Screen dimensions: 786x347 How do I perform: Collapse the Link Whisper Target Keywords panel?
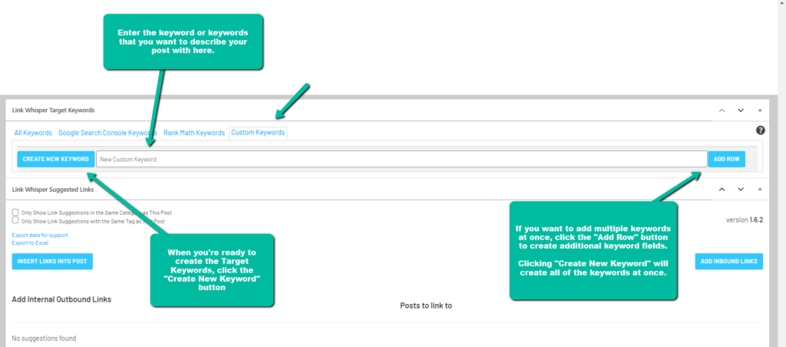click(760, 111)
